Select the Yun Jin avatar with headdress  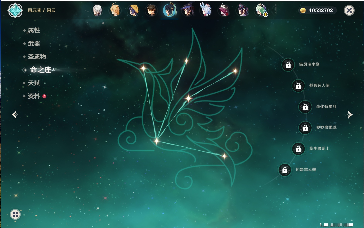242,10
